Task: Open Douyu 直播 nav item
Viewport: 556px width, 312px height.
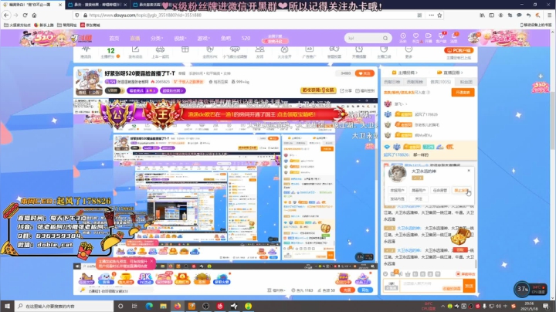Action: [x=134, y=39]
